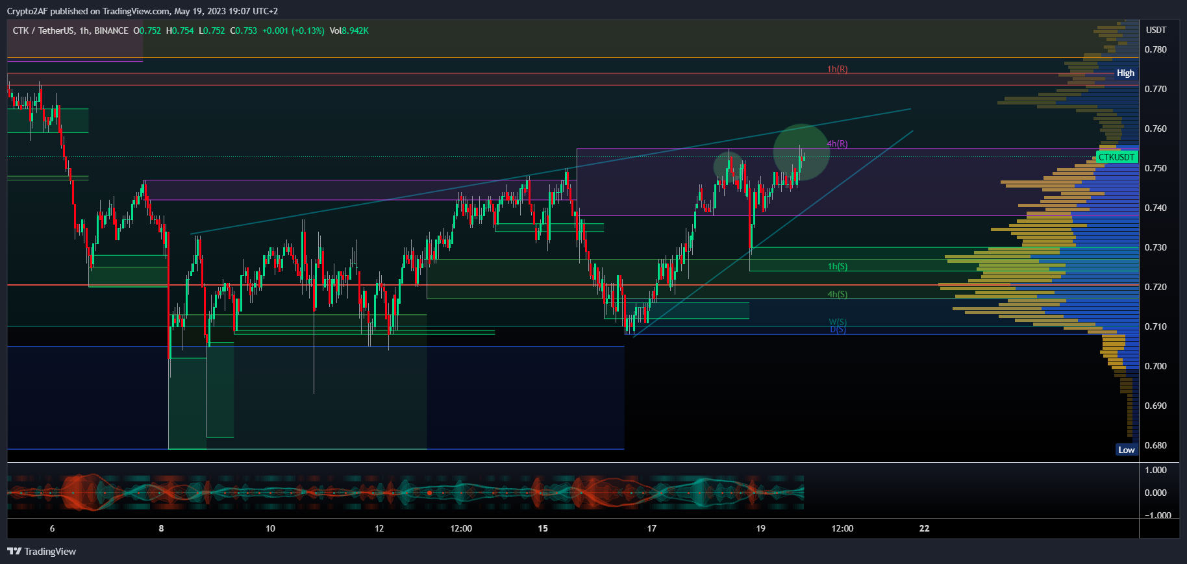The width and height of the screenshot is (1187, 564).
Task: Click the close value C0.753
Action: pos(244,31)
